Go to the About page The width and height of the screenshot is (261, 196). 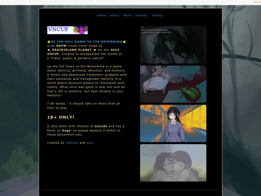(x=115, y=15)
